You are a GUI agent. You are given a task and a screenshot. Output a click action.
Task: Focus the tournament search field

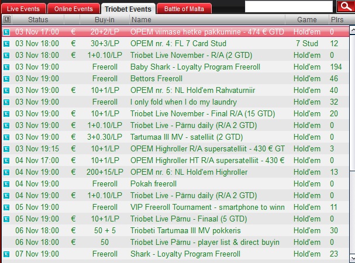click(x=289, y=6)
